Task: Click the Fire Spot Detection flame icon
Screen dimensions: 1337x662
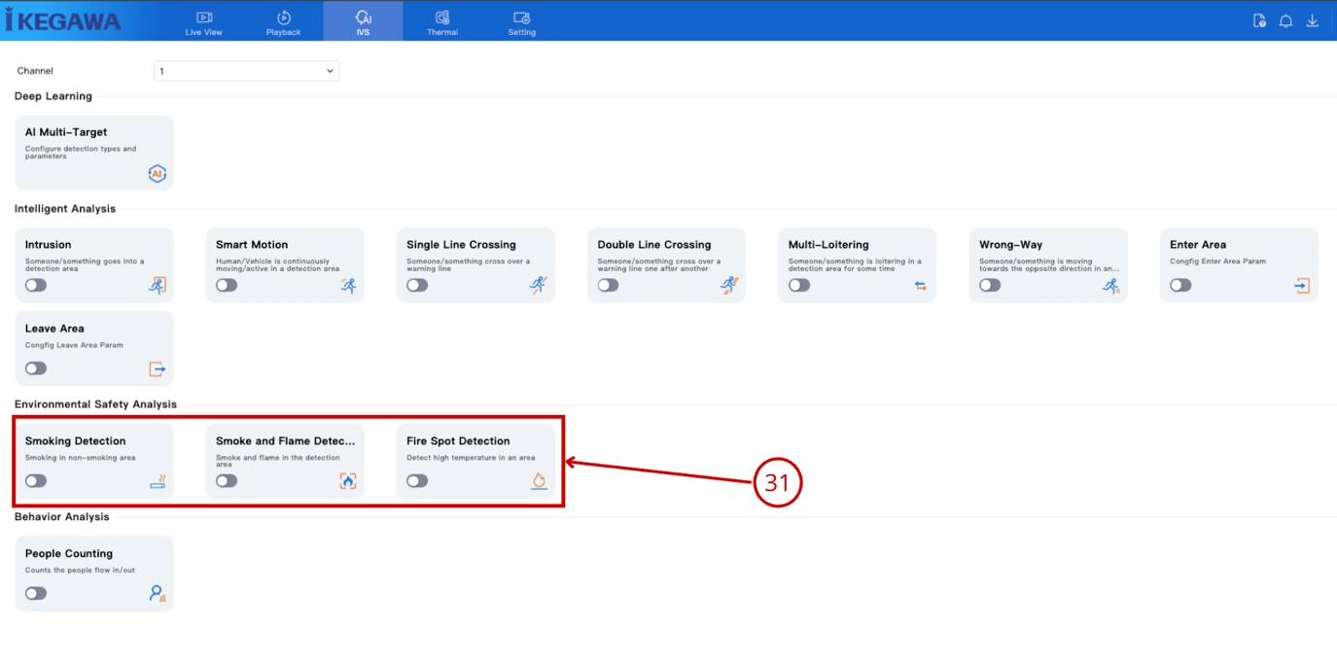Action: coord(539,480)
